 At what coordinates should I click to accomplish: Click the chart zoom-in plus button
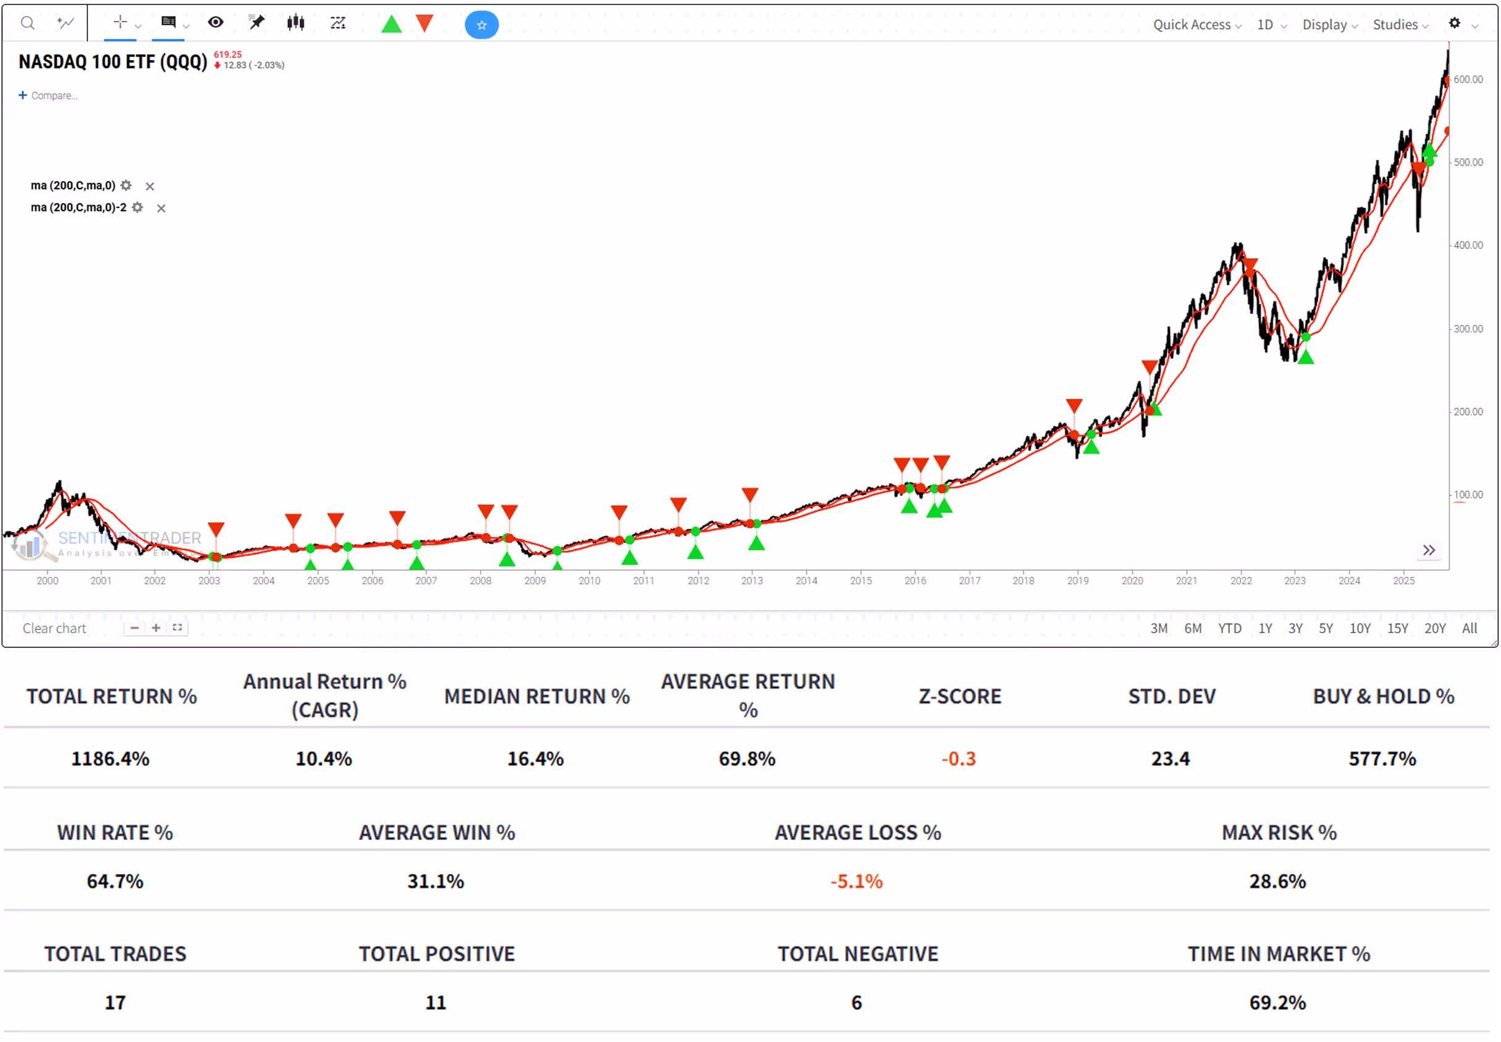coord(156,628)
